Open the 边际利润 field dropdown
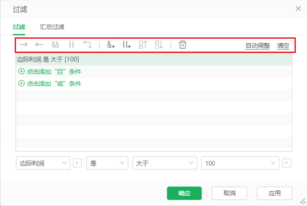The width and height of the screenshot is (307, 206). point(43,163)
